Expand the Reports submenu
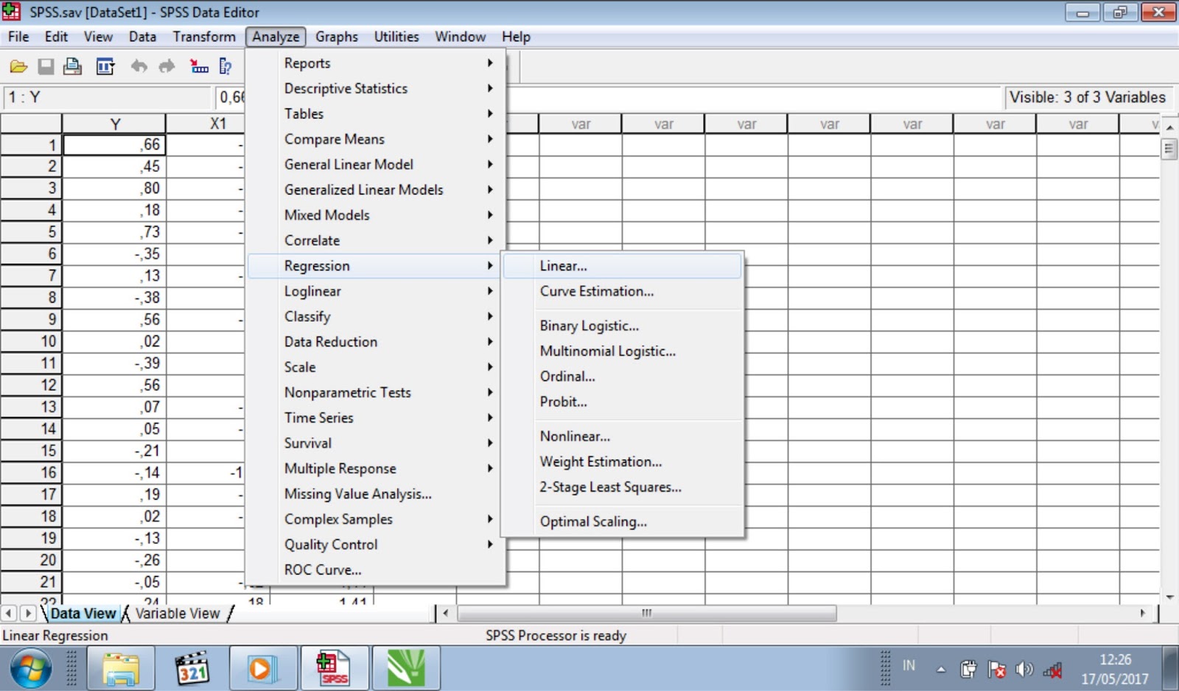The width and height of the screenshot is (1179, 691). (x=376, y=63)
